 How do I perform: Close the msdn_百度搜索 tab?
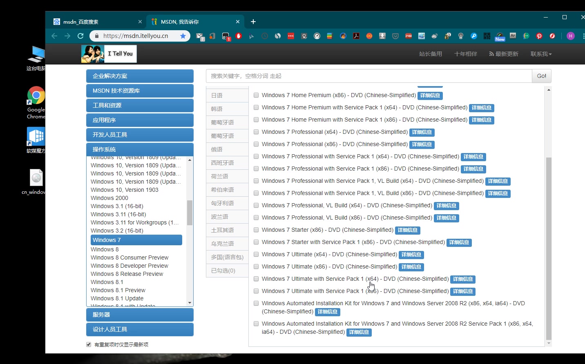(x=140, y=22)
